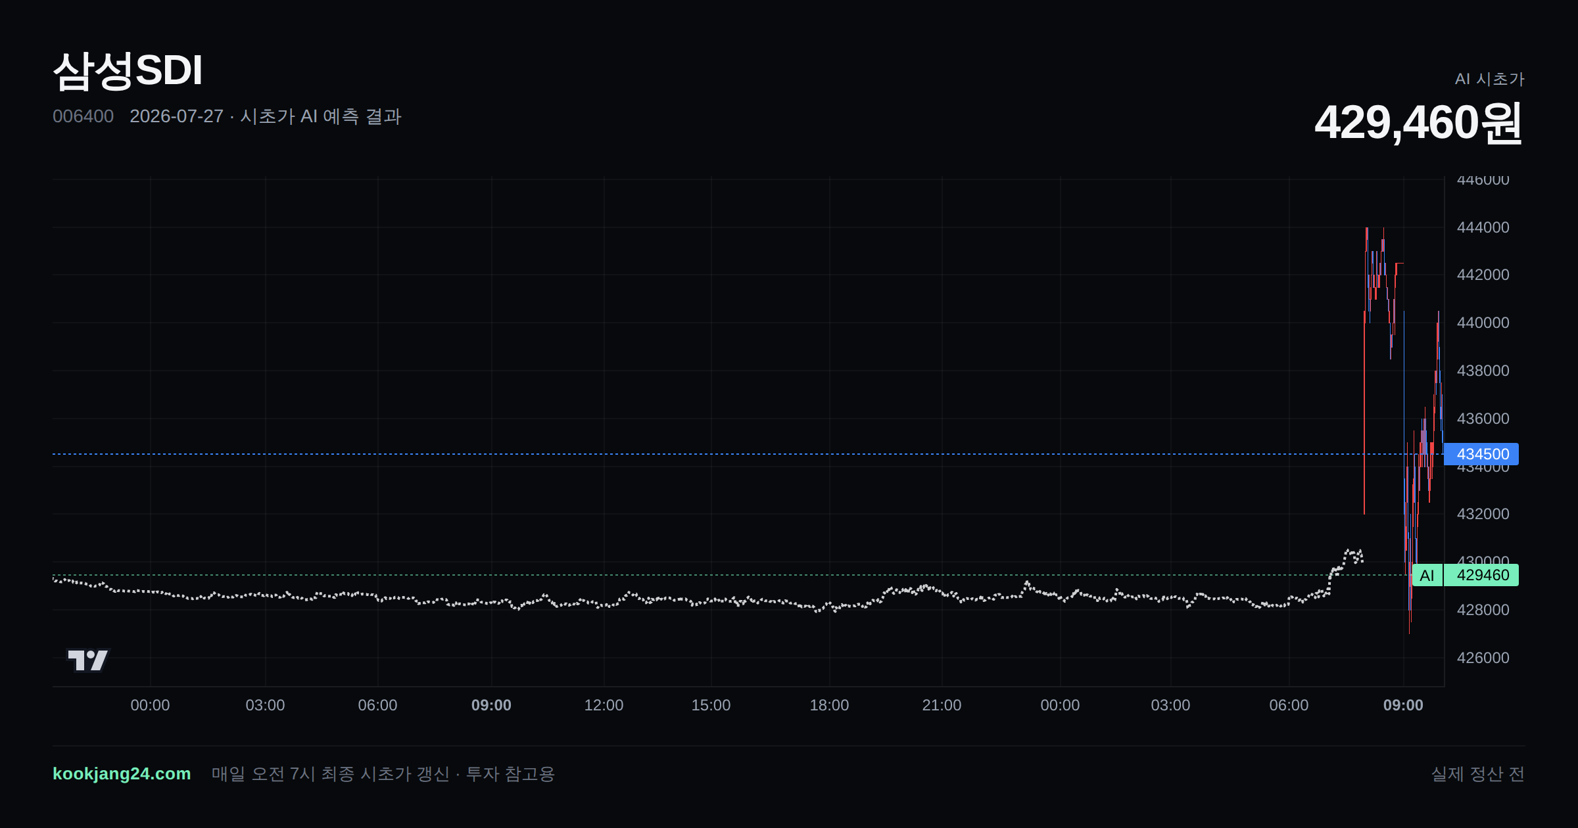The width and height of the screenshot is (1578, 828).
Task: Click the 426000 price axis label
Action: click(1483, 658)
